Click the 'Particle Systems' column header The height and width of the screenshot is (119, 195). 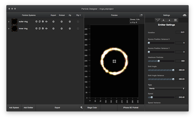(29, 15)
